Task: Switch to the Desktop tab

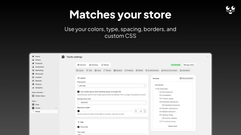Action: pyautogui.click(x=93, y=65)
